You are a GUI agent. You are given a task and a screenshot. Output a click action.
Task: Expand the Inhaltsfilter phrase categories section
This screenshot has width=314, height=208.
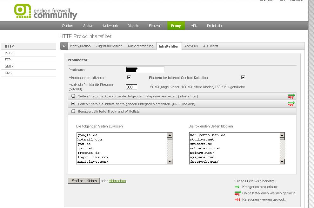coord(73,96)
